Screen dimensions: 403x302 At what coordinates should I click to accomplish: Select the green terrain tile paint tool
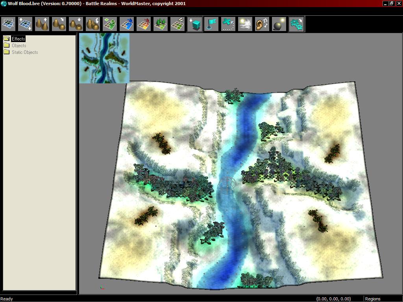110,24
